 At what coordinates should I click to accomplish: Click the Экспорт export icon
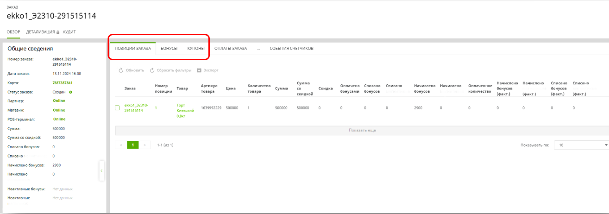click(x=199, y=70)
